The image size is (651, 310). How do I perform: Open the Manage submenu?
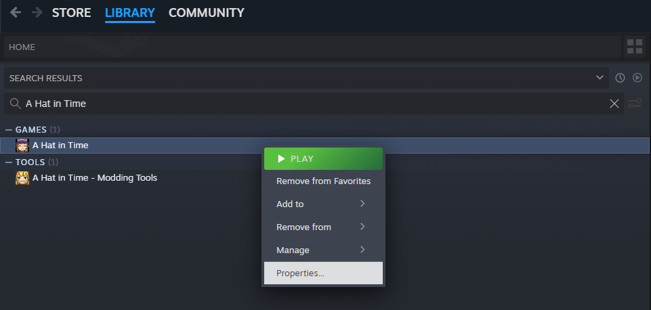pos(323,250)
